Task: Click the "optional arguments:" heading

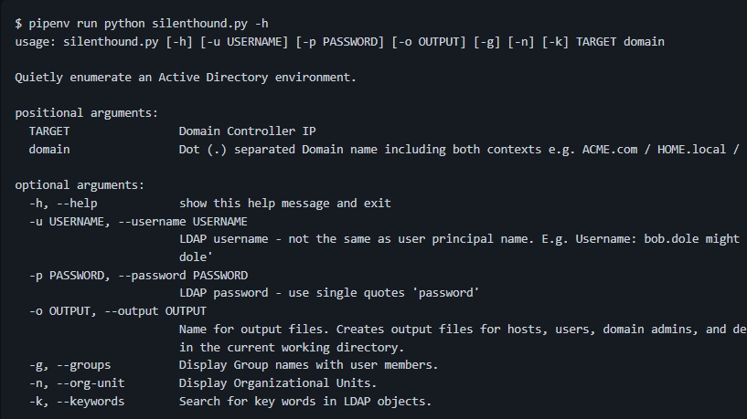Action: coord(79,185)
